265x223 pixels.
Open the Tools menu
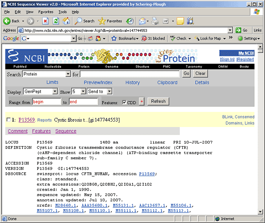62,12
